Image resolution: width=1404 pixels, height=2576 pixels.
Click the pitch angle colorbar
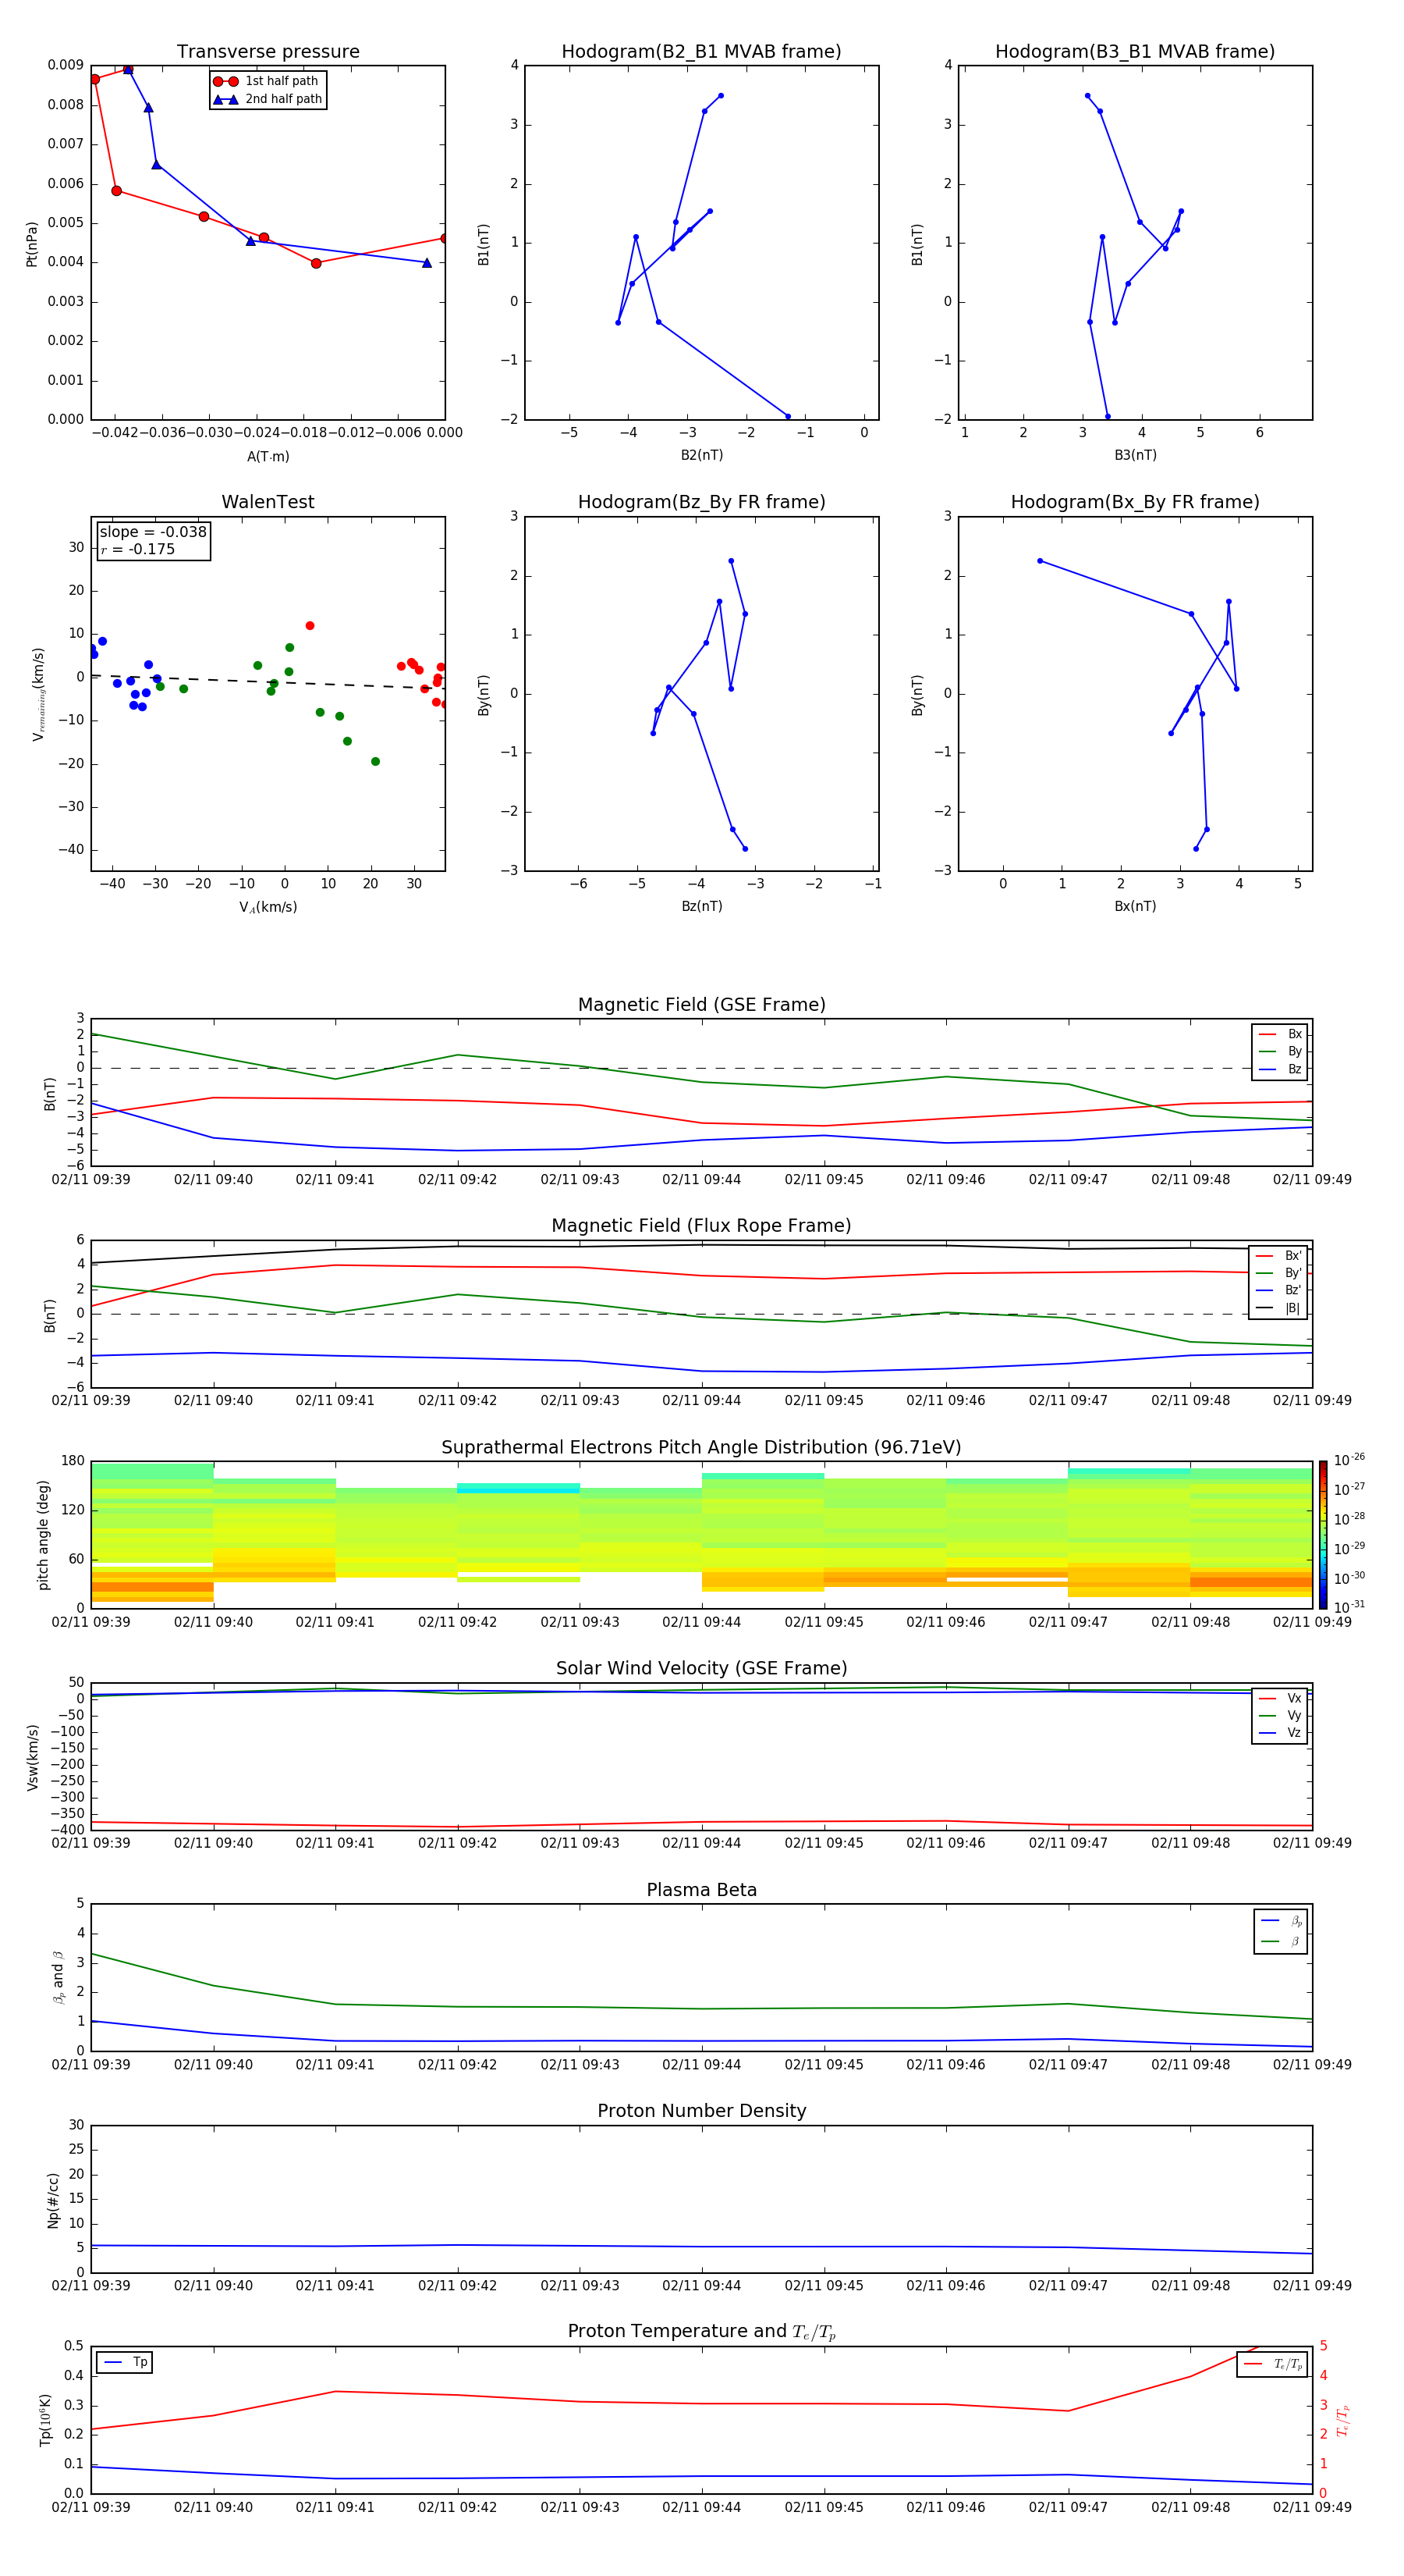1323,1535
